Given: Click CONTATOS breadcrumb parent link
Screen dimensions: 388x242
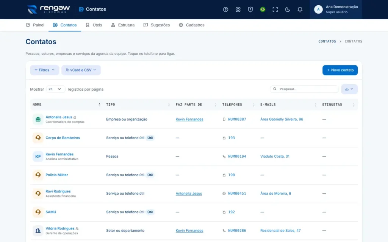Looking at the screenshot, I should 327,41.
